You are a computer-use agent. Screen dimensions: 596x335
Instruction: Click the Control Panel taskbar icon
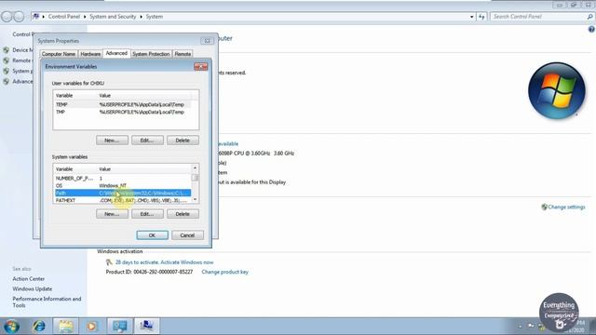click(x=120, y=326)
